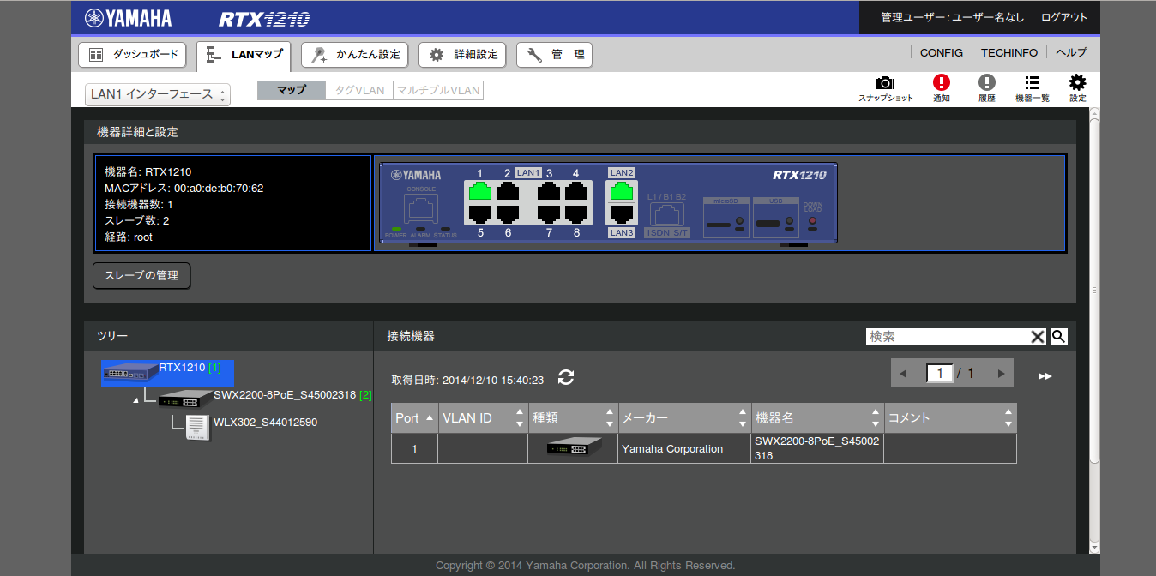Click the CONSOLE port on router image
Image resolution: width=1156 pixels, height=576 pixels.
click(421, 210)
